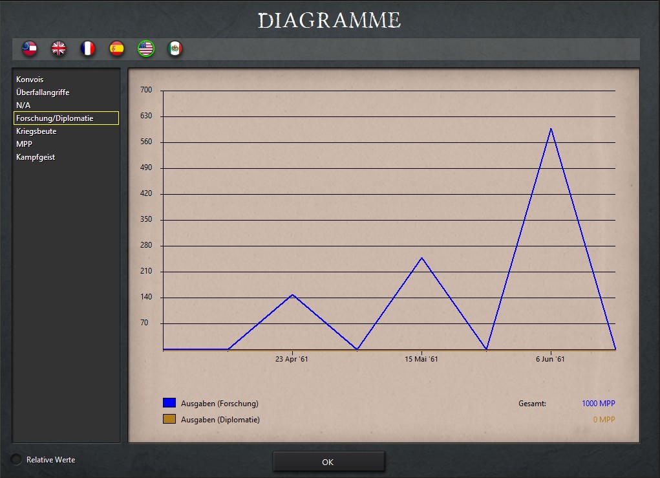This screenshot has width=660, height=478.
Task: Click the 15 Mai '61 axis date
Action: 421,359
